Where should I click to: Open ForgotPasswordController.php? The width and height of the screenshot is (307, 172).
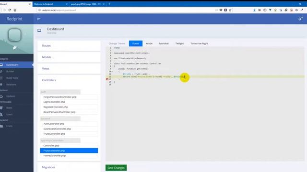(x=69, y=97)
